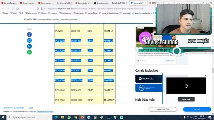Switch to the Computador All tab
Screen dimensions: 214x120
pyautogui.click(x=83, y=3)
